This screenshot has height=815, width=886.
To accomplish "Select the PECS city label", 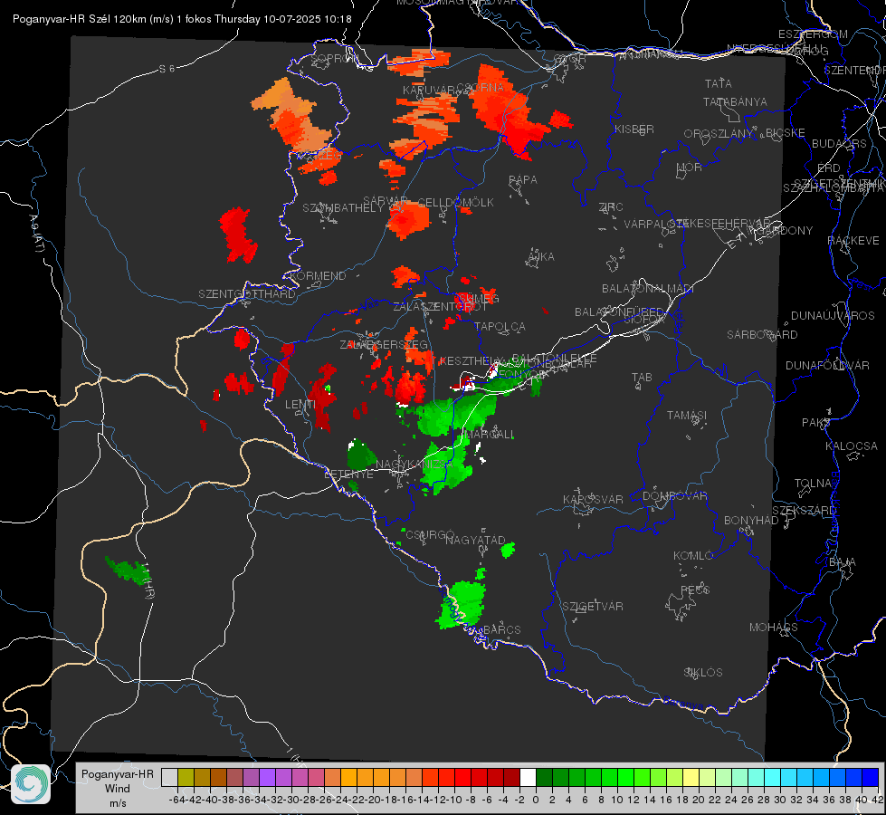I will pyautogui.click(x=694, y=590).
